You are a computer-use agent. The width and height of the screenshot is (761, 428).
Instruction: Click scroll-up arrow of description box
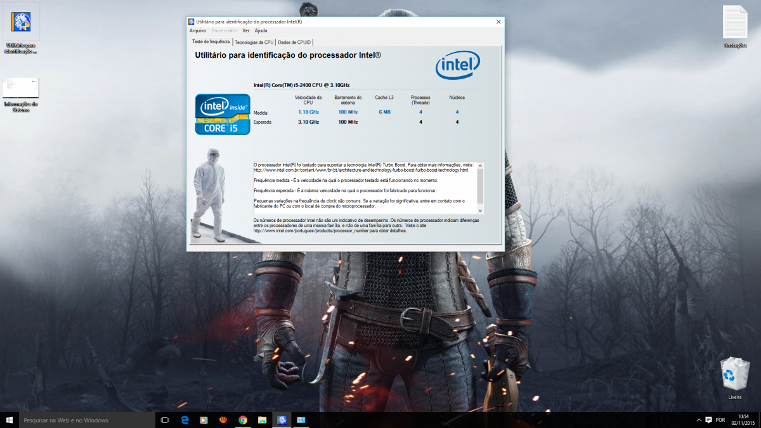(x=480, y=166)
